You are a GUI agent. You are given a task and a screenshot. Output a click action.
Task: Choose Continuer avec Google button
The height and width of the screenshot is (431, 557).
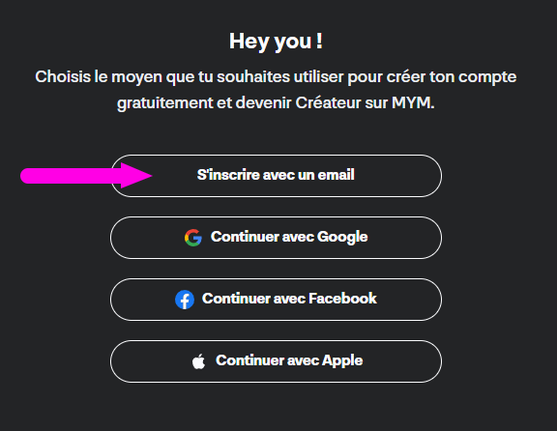(276, 238)
